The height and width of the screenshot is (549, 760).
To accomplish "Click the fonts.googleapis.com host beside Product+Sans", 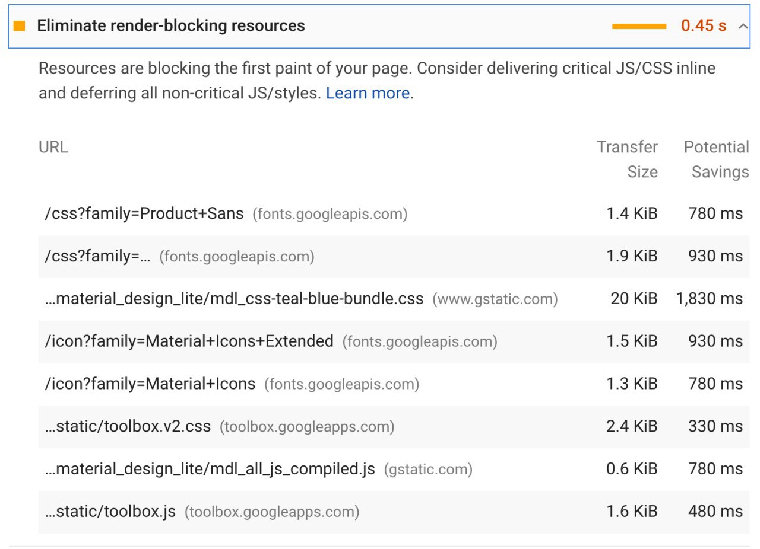I will [330, 214].
